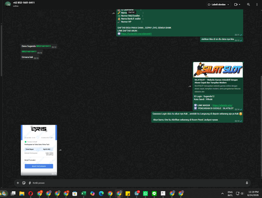This screenshot has height=198, width=262.
Task: Click the plus attachment icon
Action: pyautogui.click(x=18, y=183)
